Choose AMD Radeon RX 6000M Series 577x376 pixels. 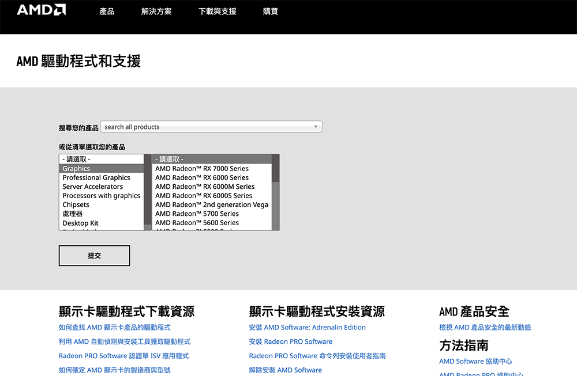pos(212,187)
